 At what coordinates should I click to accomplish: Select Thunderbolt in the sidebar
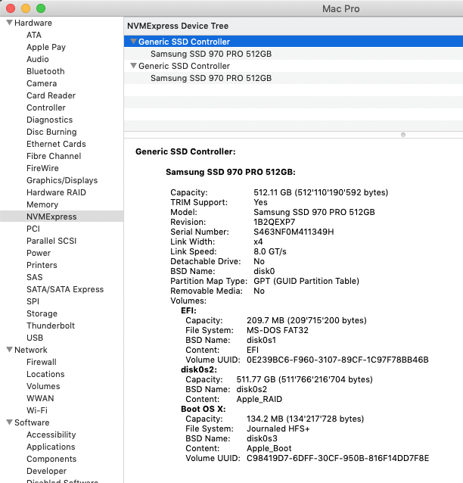(x=51, y=326)
